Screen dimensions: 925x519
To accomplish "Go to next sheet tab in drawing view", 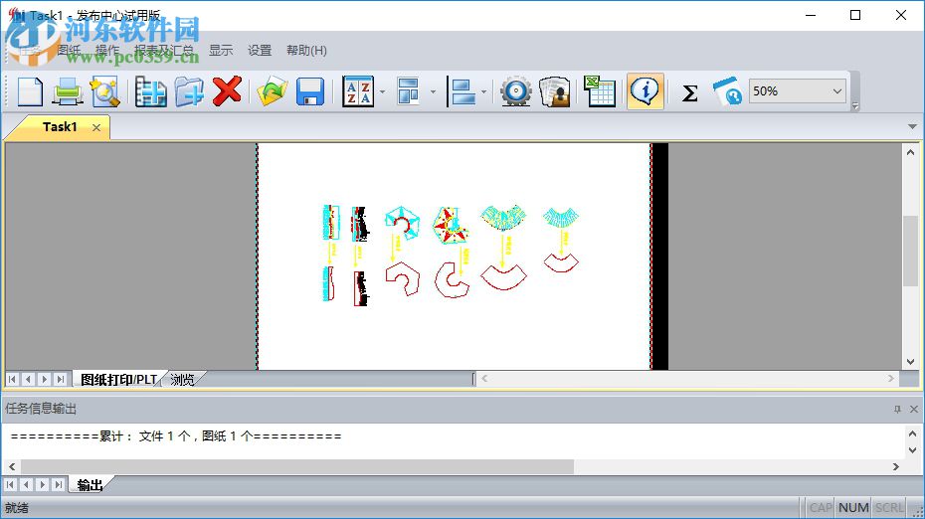I will click(44, 379).
